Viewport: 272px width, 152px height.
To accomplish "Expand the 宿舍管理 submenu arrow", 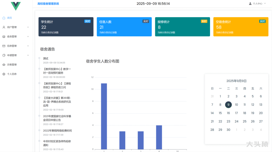I will [x=28, y=37].
